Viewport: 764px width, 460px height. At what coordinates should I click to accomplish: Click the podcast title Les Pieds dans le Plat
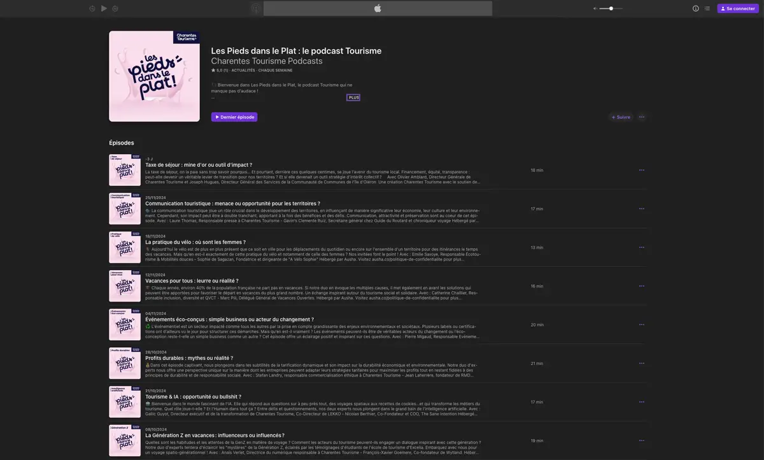tap(296, 51)
